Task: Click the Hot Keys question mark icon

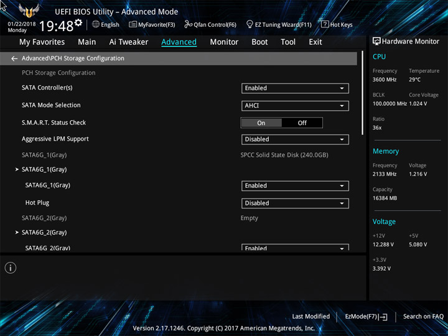Action: click(325, 24)
